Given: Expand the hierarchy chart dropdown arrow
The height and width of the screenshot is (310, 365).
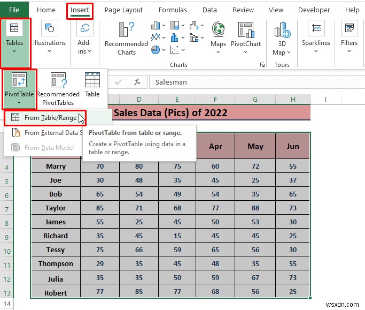Looking at the screenshot, I should 183,25.
